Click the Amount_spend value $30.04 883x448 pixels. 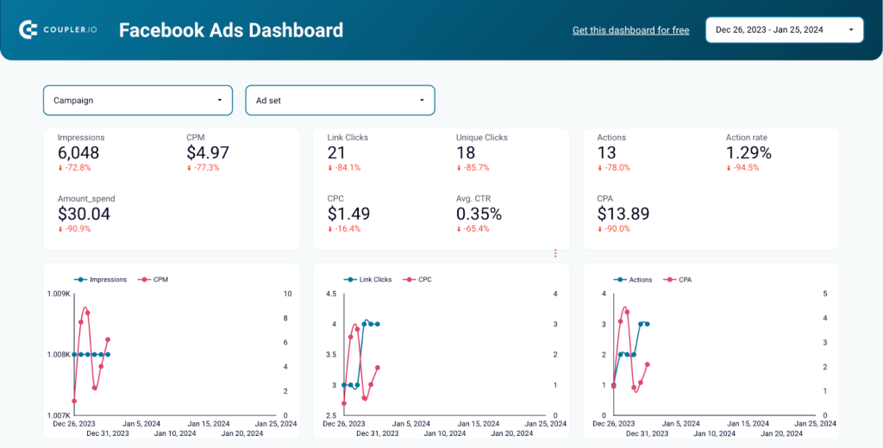coord(84,214)
